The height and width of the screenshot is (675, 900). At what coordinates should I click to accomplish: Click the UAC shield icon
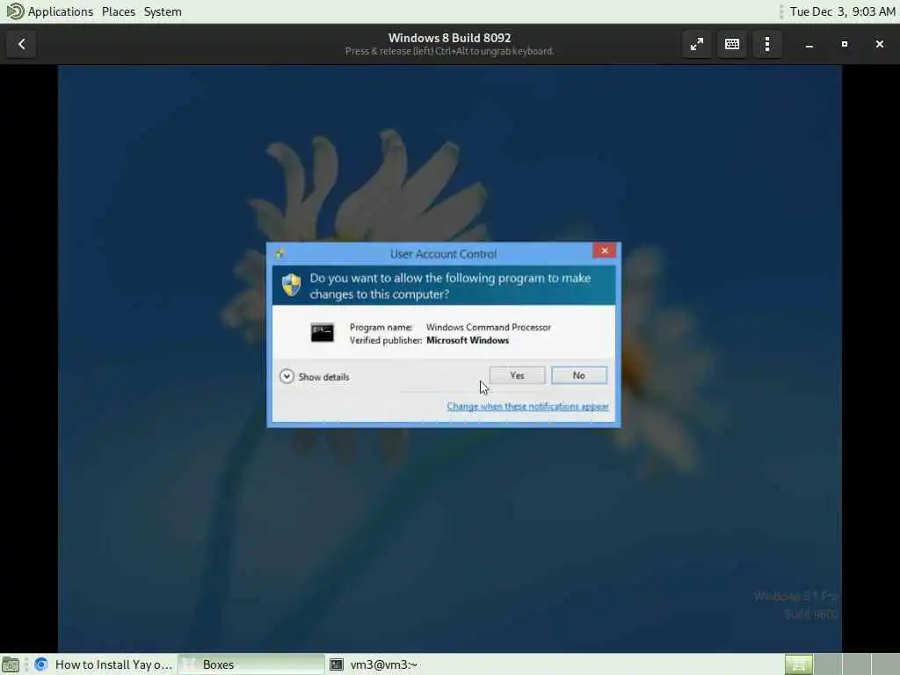point(291,285)
